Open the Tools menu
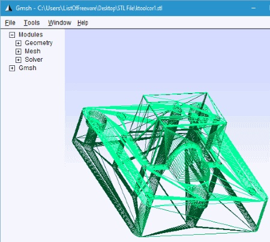 pyautogui.click(x=32, y=23)
